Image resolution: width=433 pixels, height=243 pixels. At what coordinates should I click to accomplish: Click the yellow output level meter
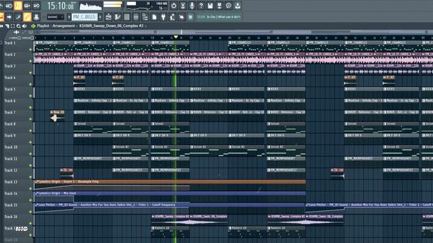113,5
